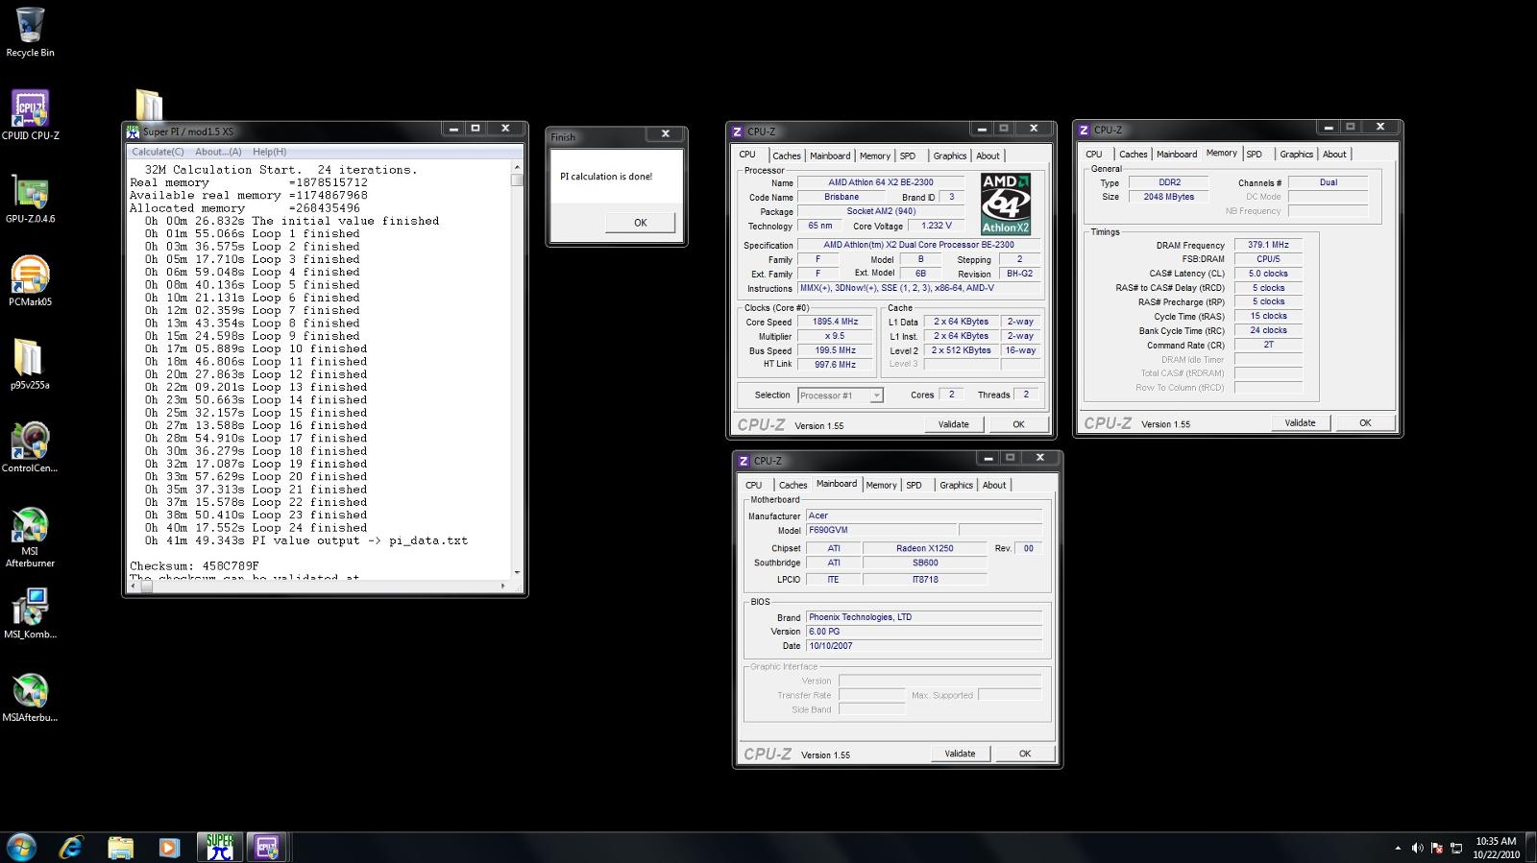This screenshot has height=863, width=1537.
Task: Open GPU-Z.0.4.6 desktop icon
Action: pyautogui.click(x=30, y=198)
